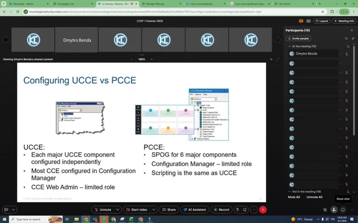The height and width of the screenshot is (223, 358).
Task: Open the orange chat notification icon
Action: [x=301, y=21]
